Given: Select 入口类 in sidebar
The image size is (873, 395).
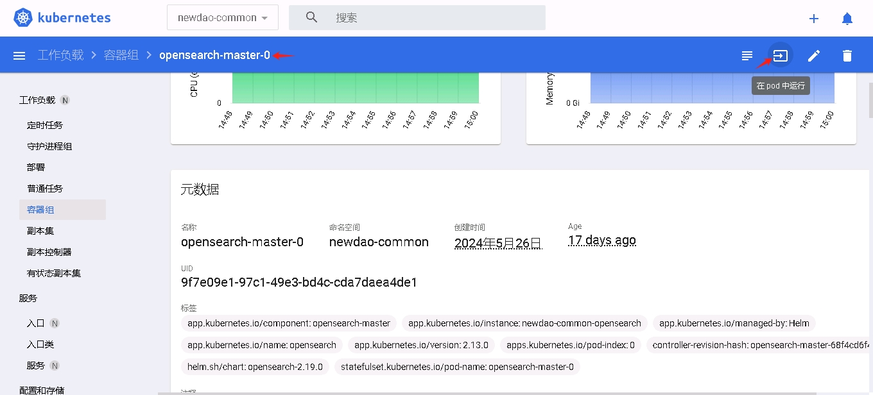Looking at the screenshot, I should click(x=40, y=344).
